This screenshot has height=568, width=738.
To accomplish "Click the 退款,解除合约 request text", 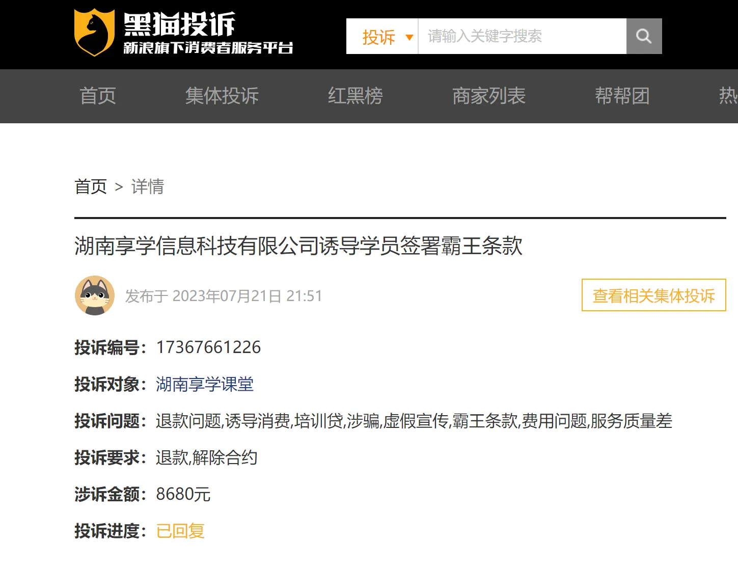I will pos(207,457).
